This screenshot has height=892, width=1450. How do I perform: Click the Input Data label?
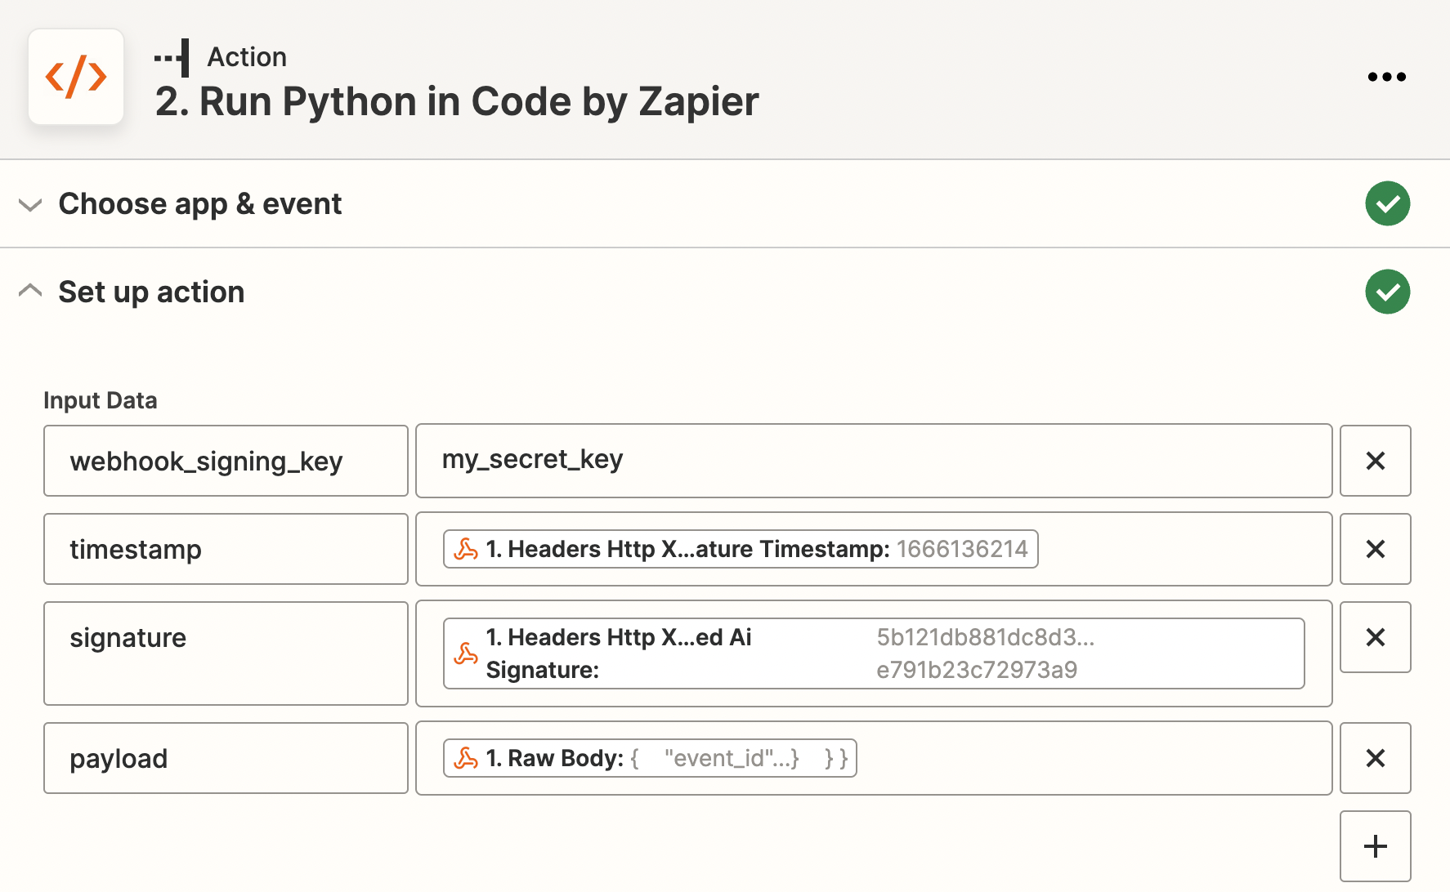pyautogui.click(x=101, y=400)
